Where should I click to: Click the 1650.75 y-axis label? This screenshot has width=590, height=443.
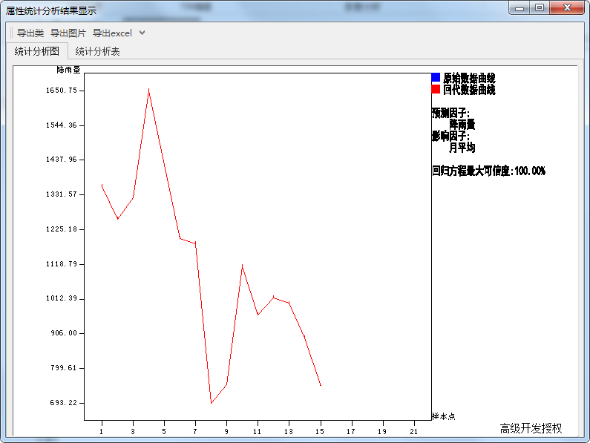[x=62, y=91]
